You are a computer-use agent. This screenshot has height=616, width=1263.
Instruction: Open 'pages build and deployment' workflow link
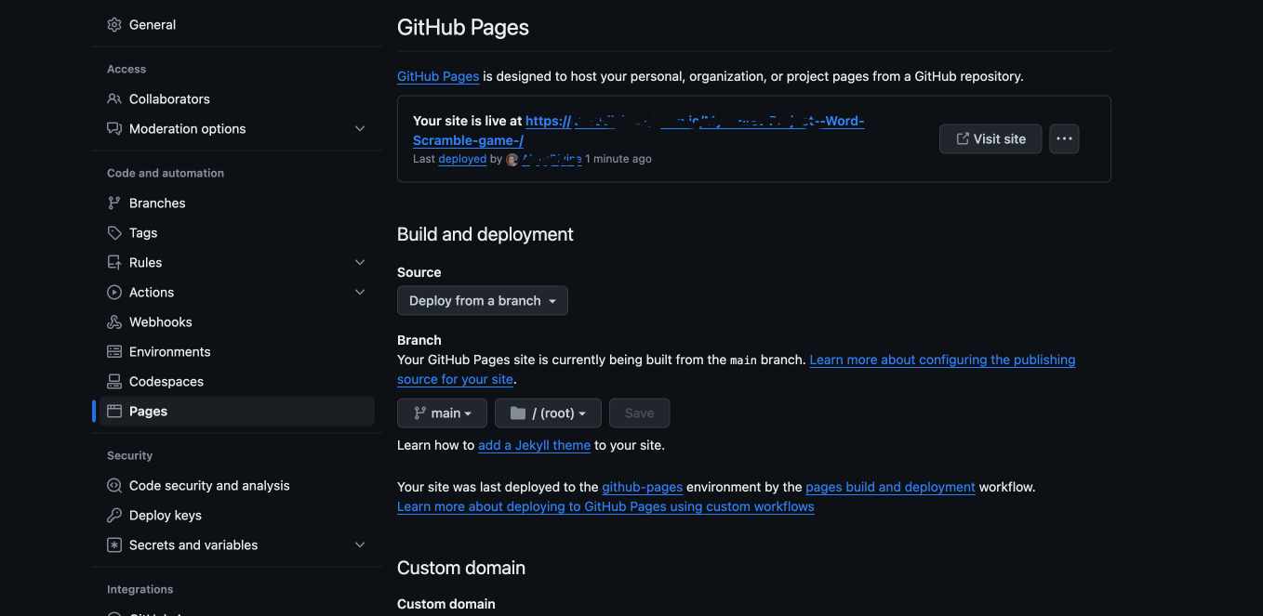click(x=890, y=488)
